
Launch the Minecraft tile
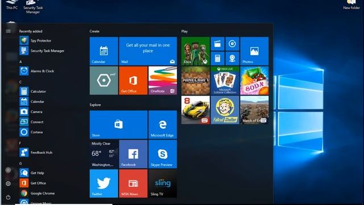[196, 80]
